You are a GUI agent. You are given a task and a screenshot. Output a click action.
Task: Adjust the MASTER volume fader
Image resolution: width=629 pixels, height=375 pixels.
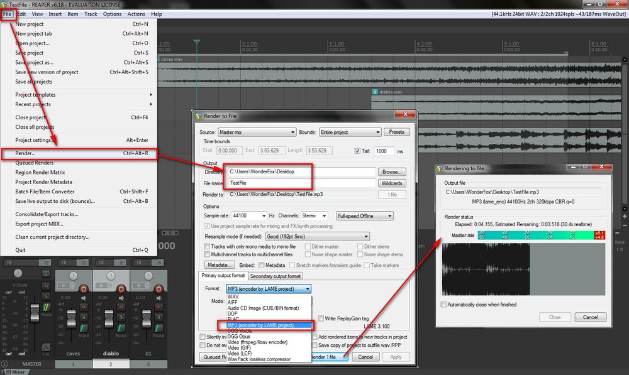[x=35, y=313]
